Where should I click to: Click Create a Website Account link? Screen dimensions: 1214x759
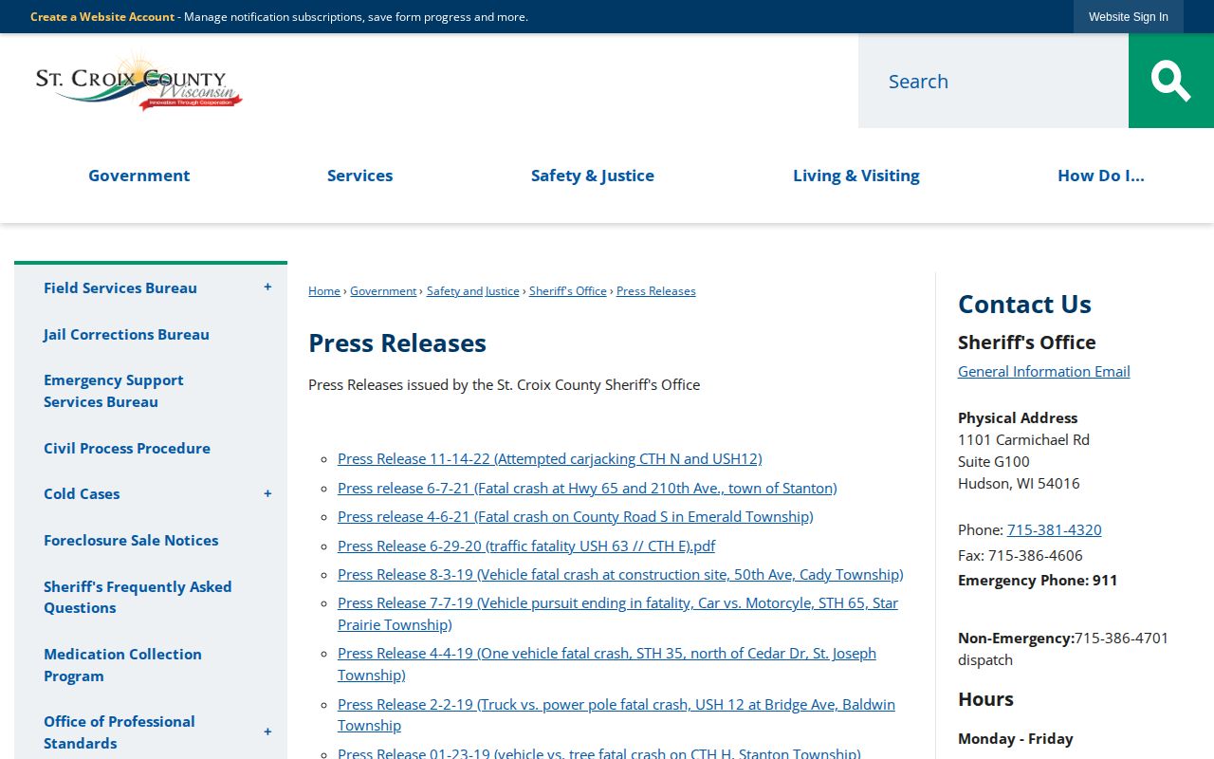pos(102,17)
